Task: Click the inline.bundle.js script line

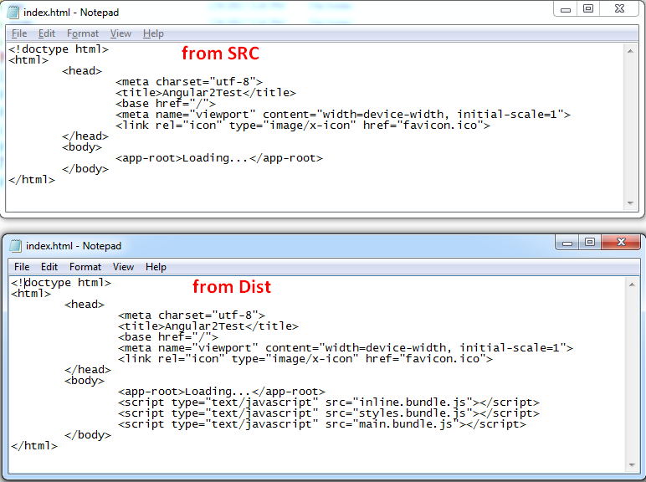Action: [329, 402]
